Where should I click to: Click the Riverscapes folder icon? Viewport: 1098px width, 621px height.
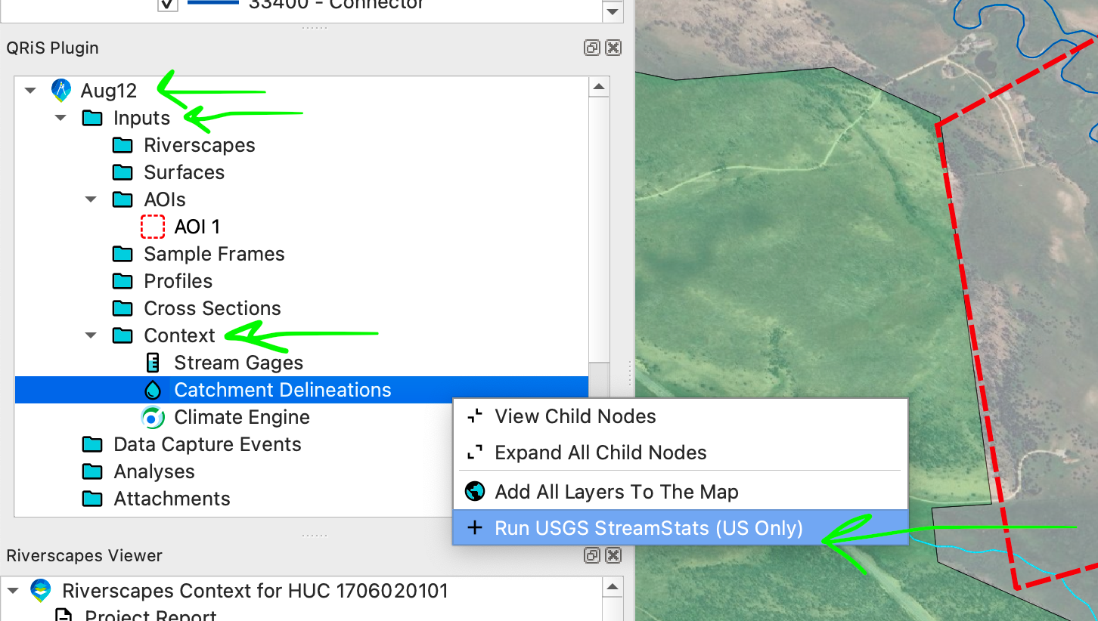click(x=123, y=145)
